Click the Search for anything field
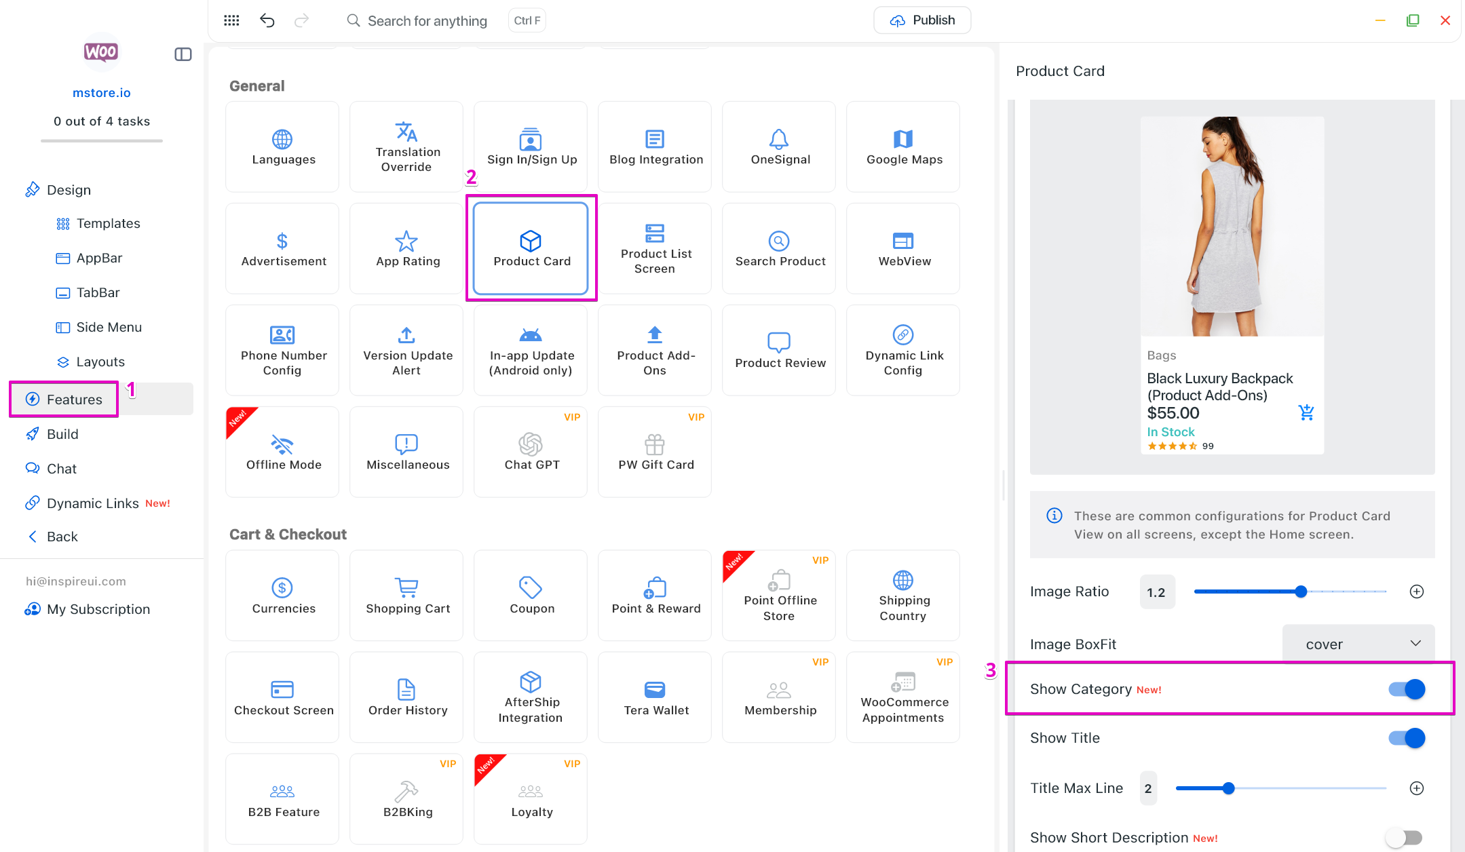Viewport: 1465px width, 852px height. 427,20
